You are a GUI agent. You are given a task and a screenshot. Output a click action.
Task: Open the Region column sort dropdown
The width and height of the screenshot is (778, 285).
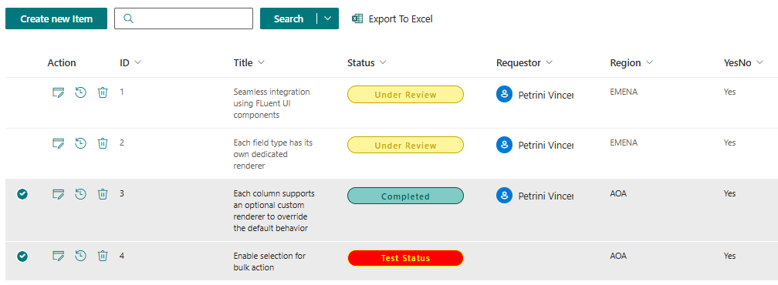point(649,63)
